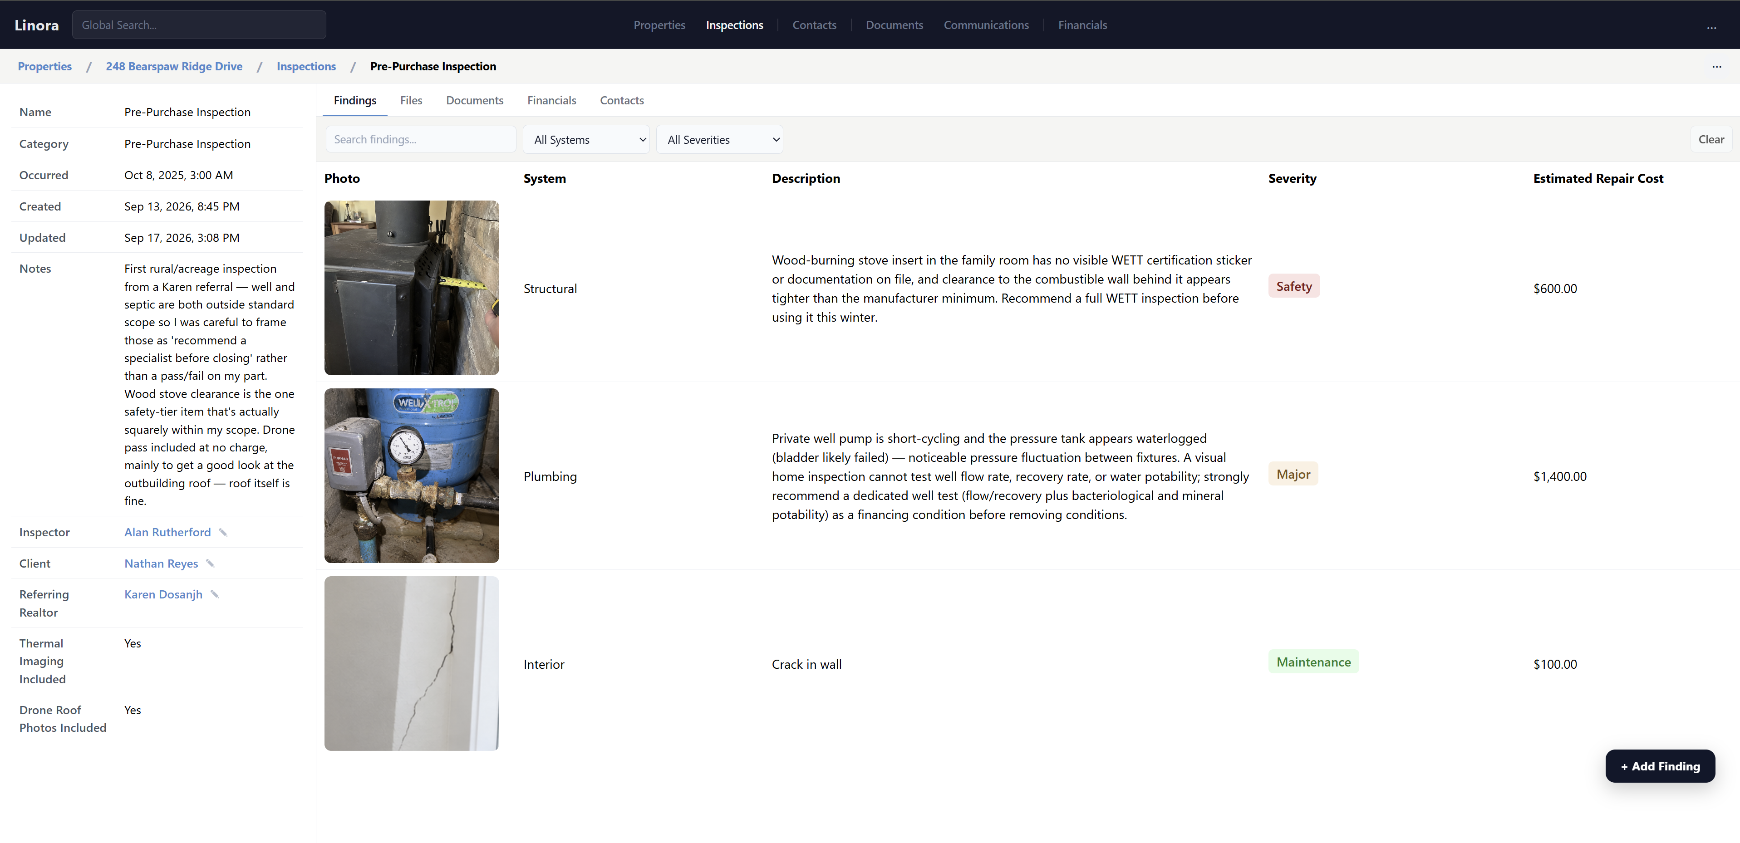This screenshot has height=843, width=1740.
Task: Open the breadcrumb bar ellipsis menu
Action: click(x=1716, y=66)
